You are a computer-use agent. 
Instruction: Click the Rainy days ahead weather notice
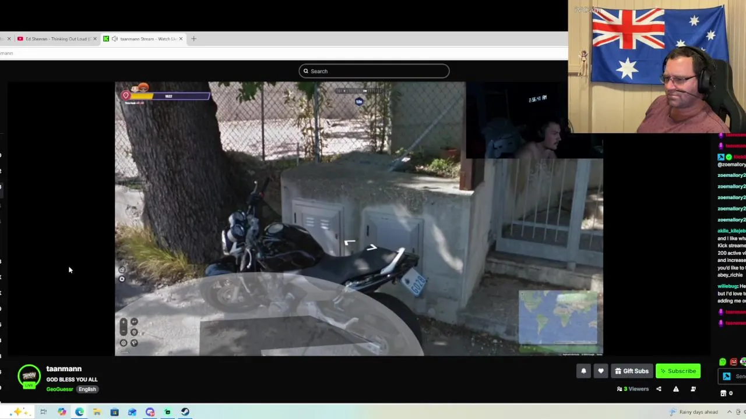(x=694, y=412)
